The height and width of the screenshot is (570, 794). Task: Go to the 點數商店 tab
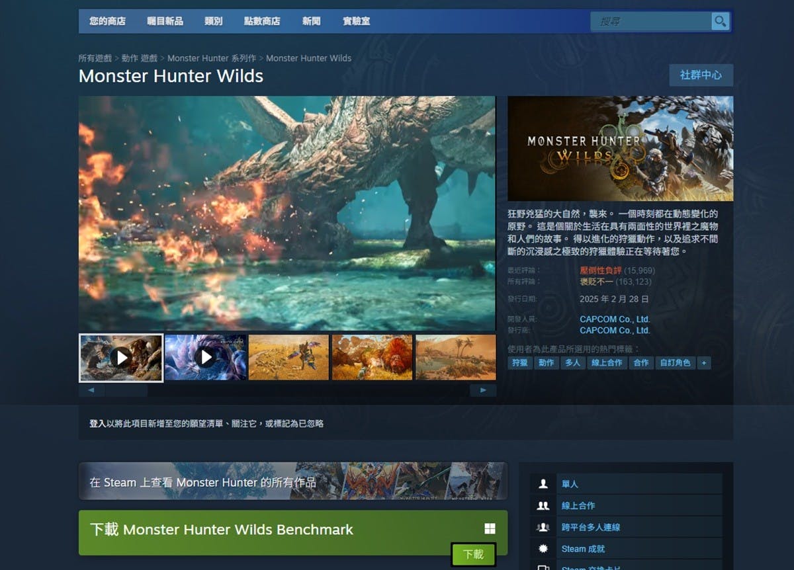pos(262,21)
